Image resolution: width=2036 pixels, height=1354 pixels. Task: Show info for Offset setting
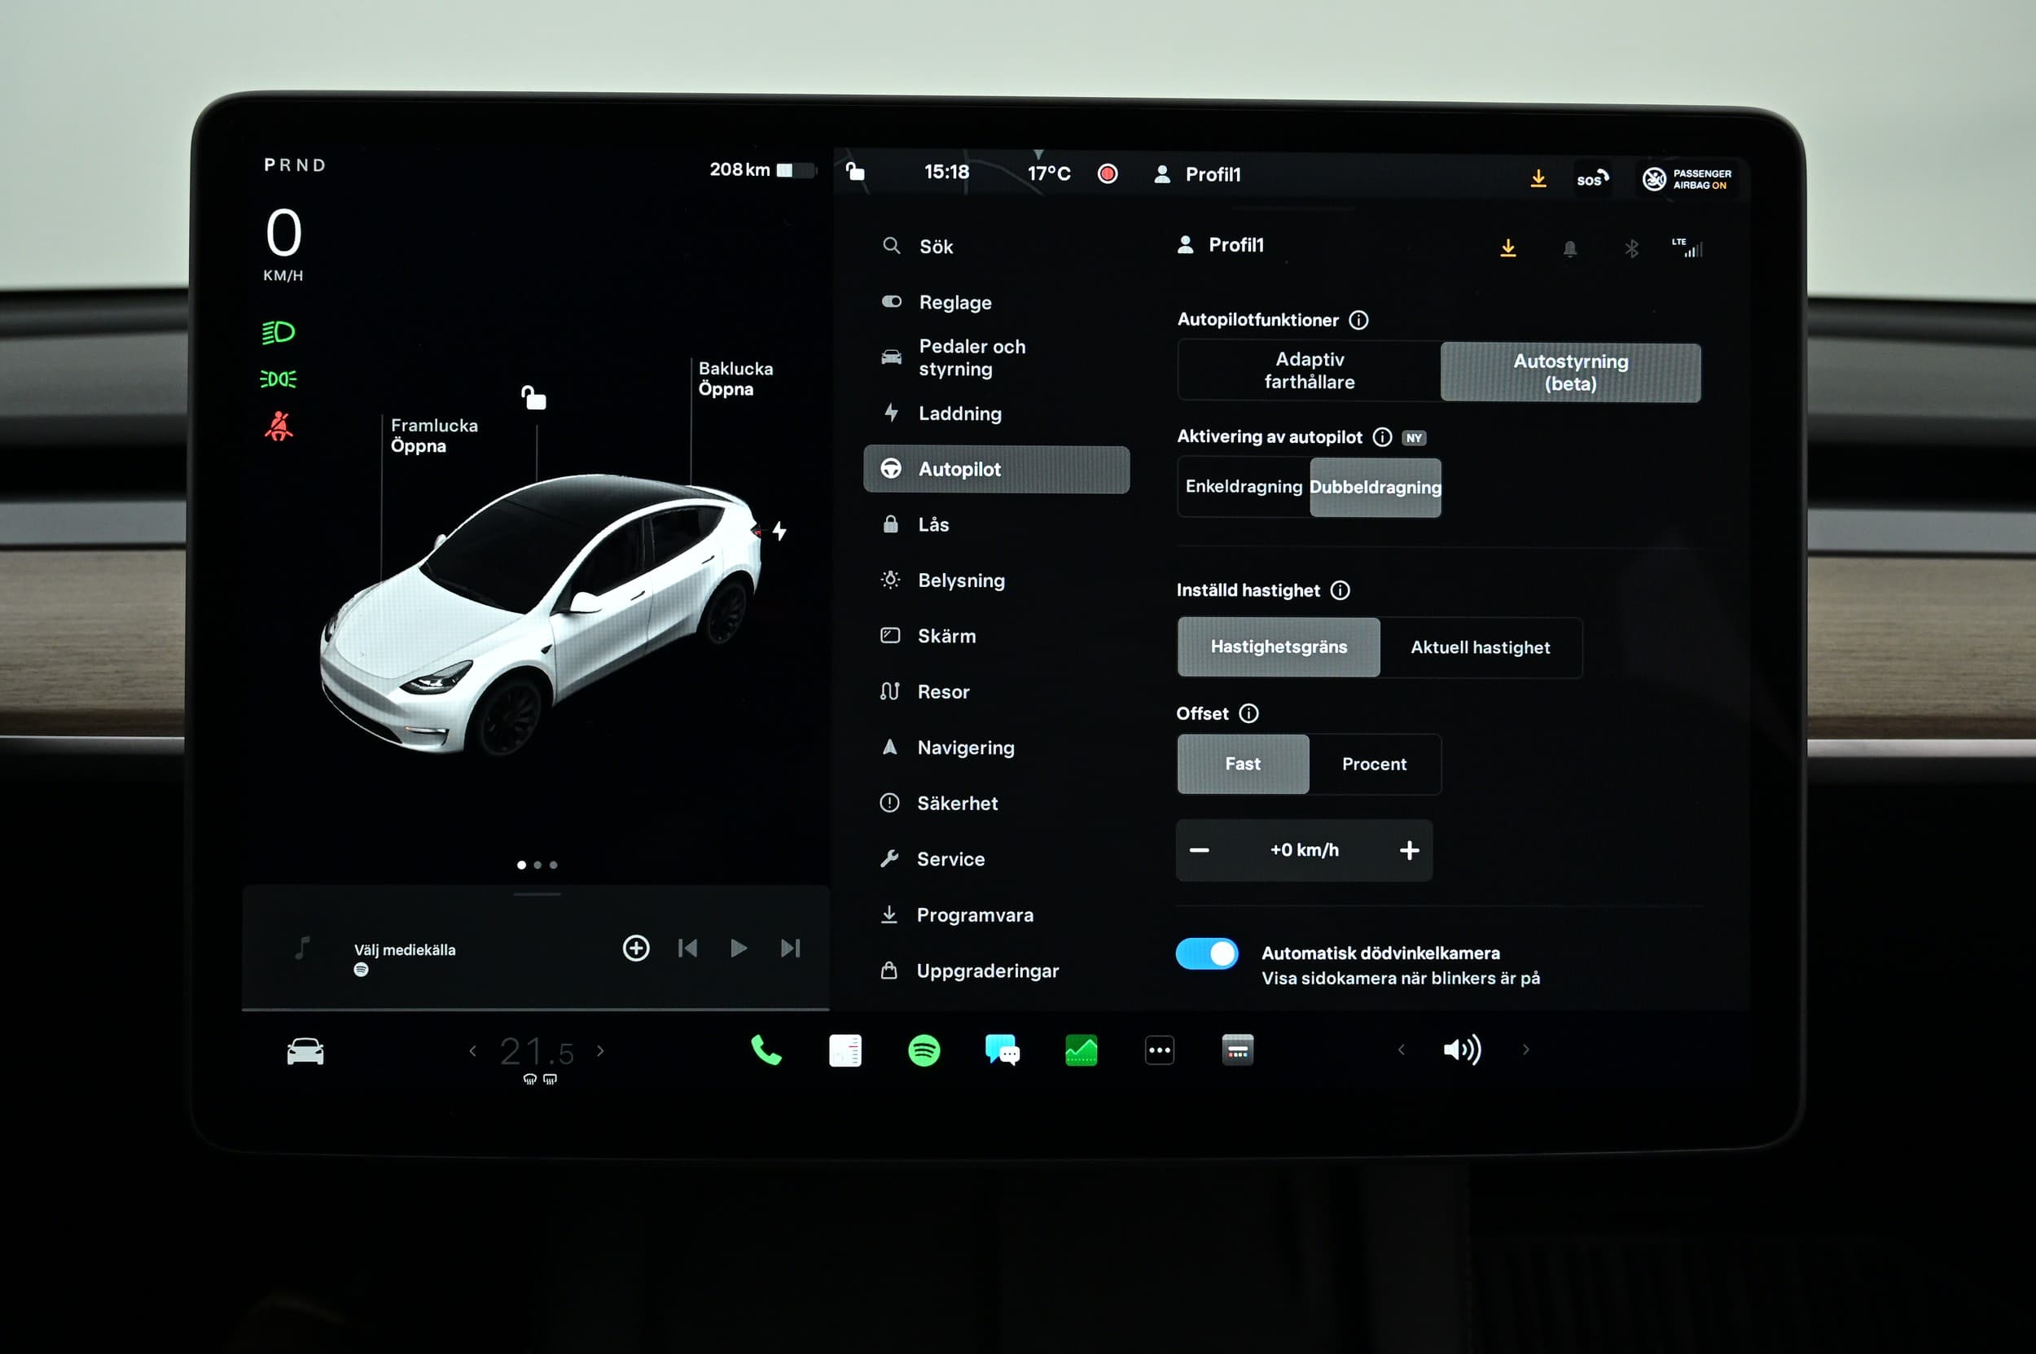coord(1248,712)
